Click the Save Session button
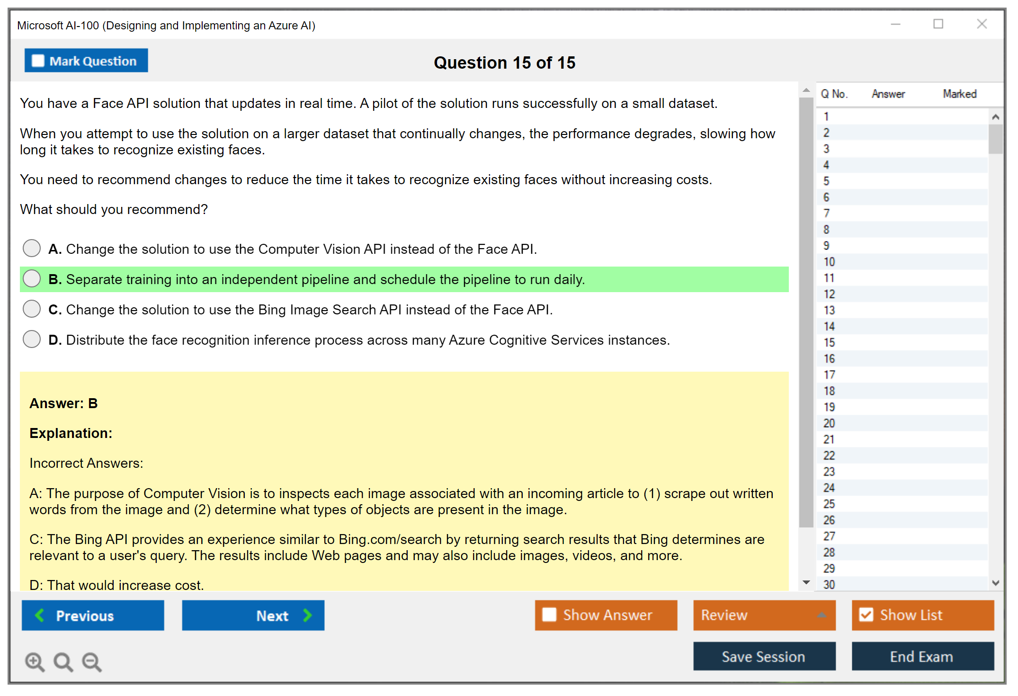The width and height of the screenshot is (1018, 696). [x=764, y=656]
